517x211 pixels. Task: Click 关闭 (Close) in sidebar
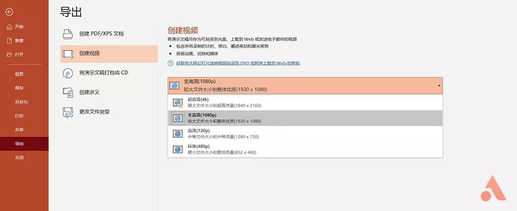[x=24, y=158]
